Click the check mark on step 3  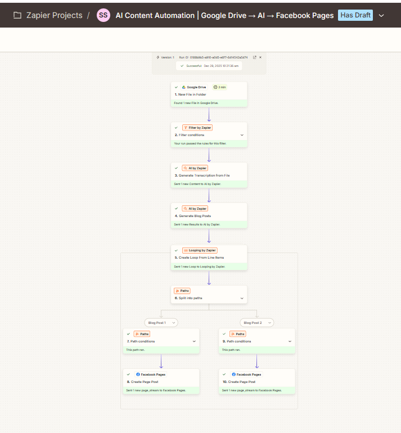176,168
